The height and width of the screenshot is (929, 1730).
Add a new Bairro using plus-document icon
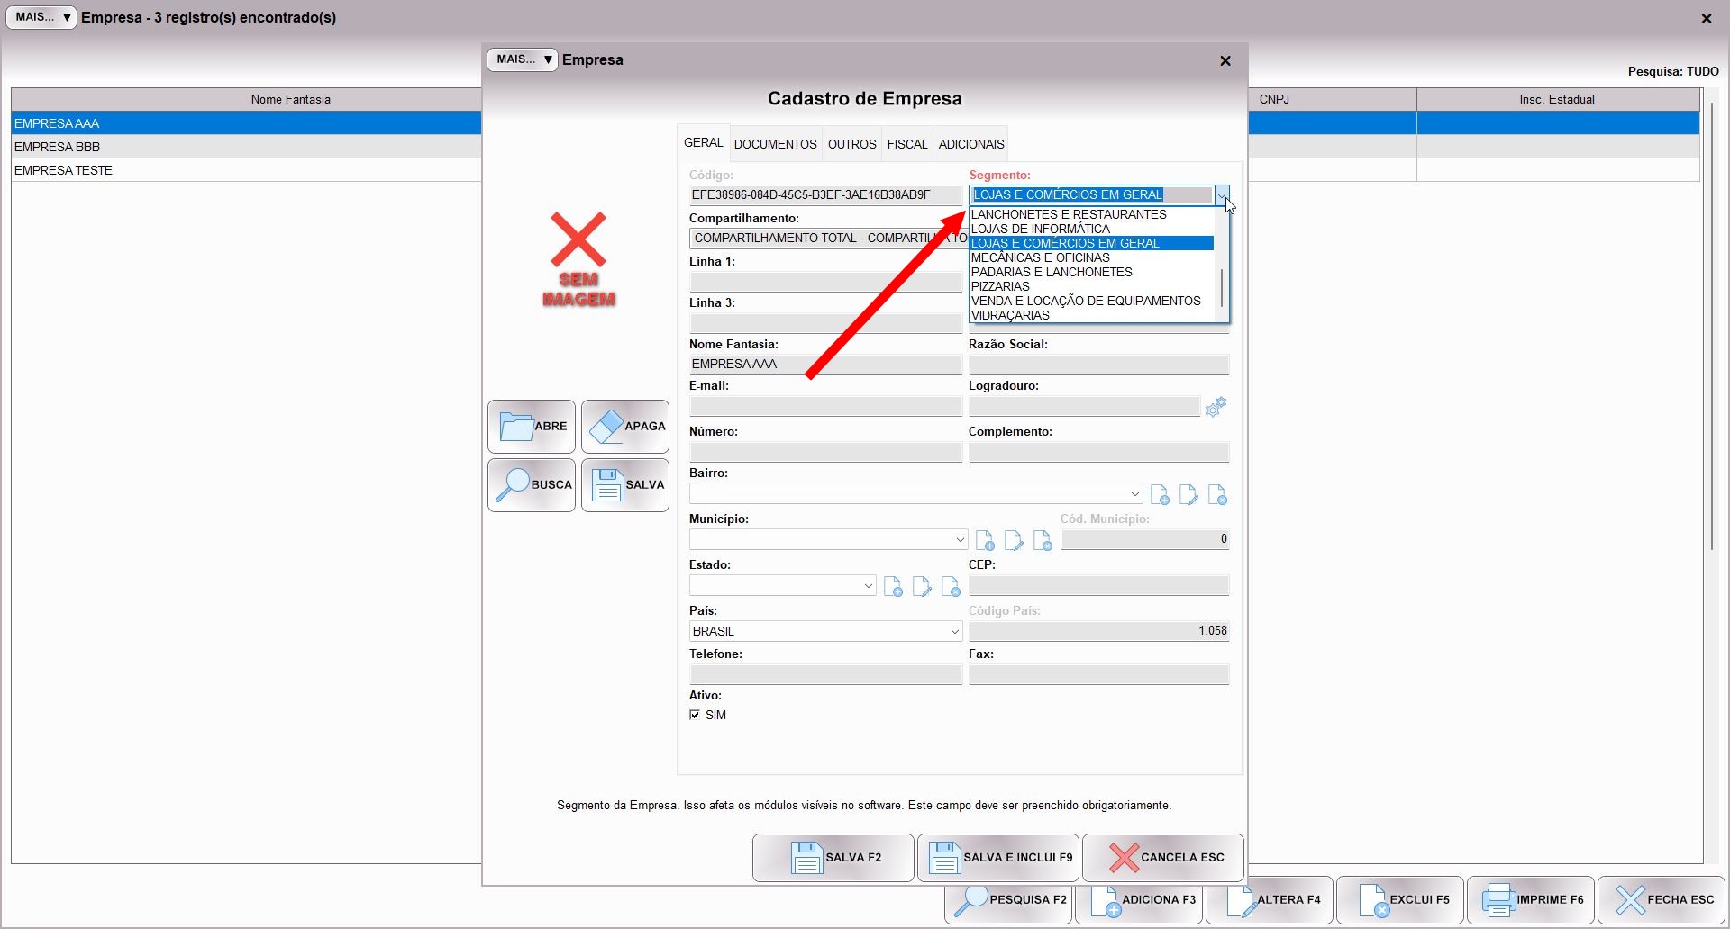click(1160, 494)
